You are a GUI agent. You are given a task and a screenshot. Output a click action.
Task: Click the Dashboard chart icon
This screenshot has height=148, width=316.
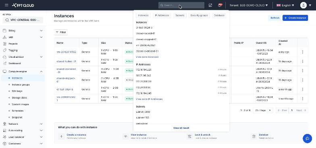[x=5, y=63]
